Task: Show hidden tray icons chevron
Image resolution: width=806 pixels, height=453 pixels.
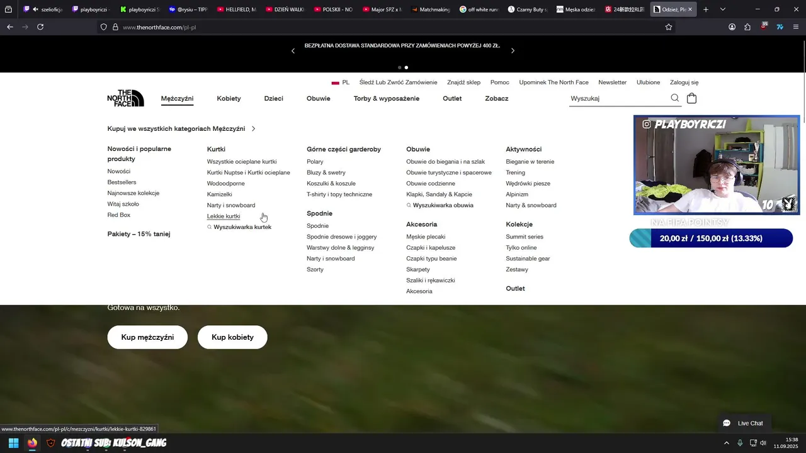Action: coord(726,443)
